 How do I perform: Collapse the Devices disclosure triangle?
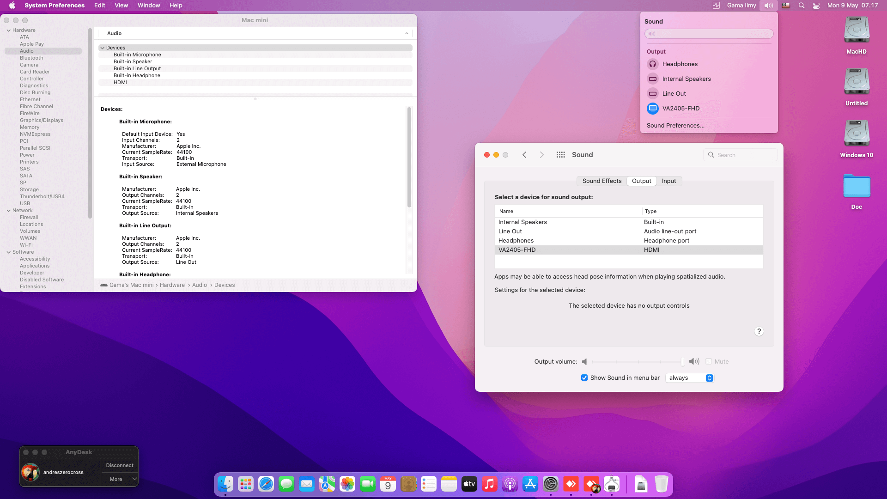tap(102, 48)
